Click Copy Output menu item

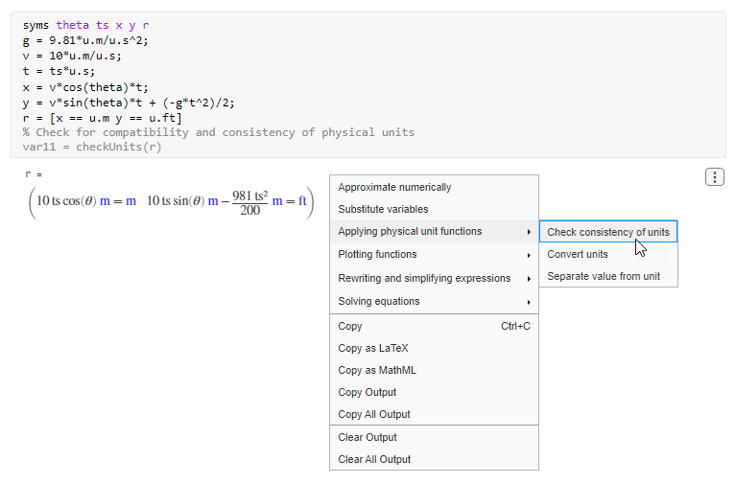coord(367,393)
